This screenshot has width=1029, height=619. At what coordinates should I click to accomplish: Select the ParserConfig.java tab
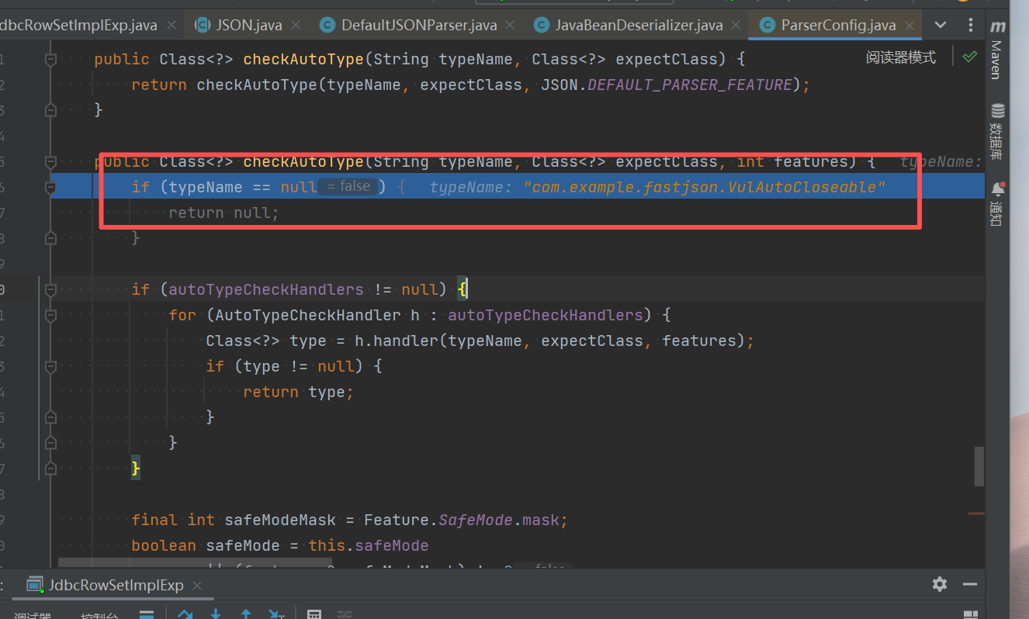[836, 26]
